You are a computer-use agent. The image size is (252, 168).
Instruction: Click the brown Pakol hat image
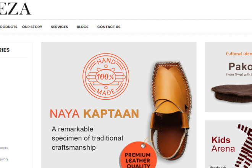point(232,94)
